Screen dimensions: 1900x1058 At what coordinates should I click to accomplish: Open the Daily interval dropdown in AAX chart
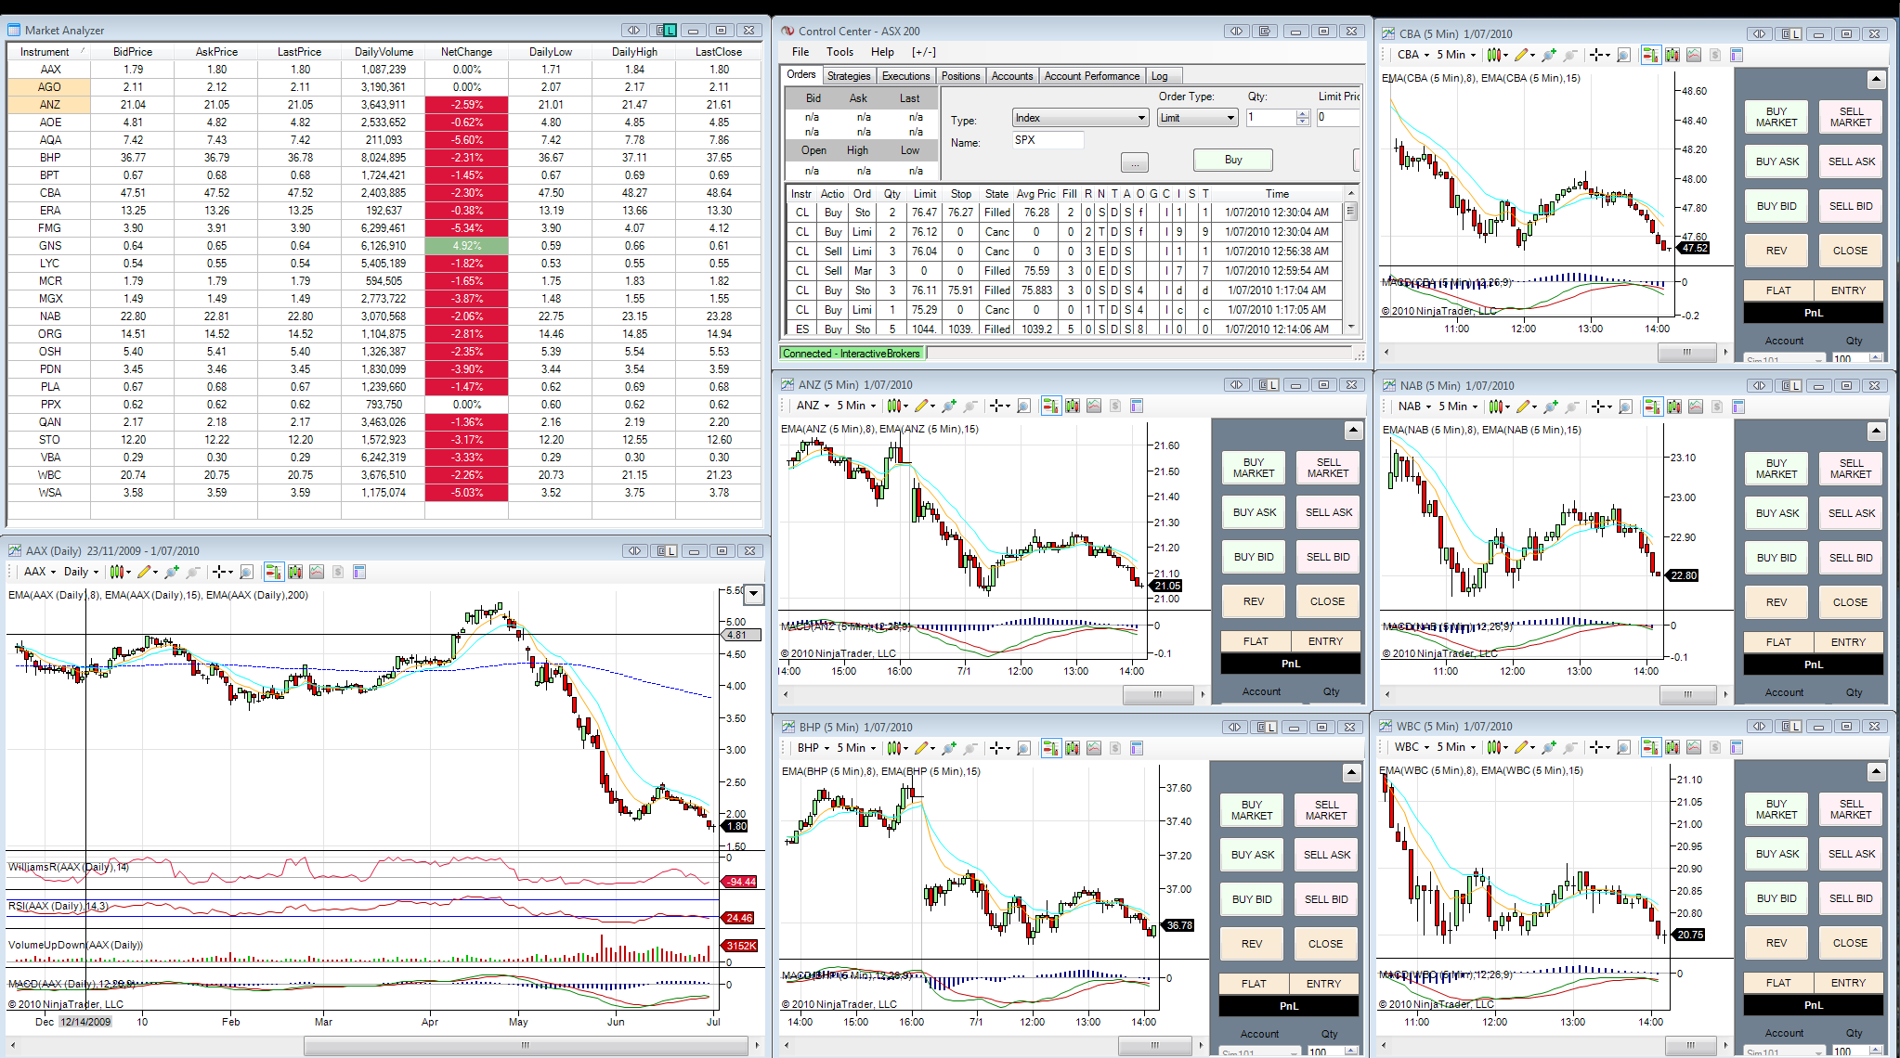(x=81, y=572)
